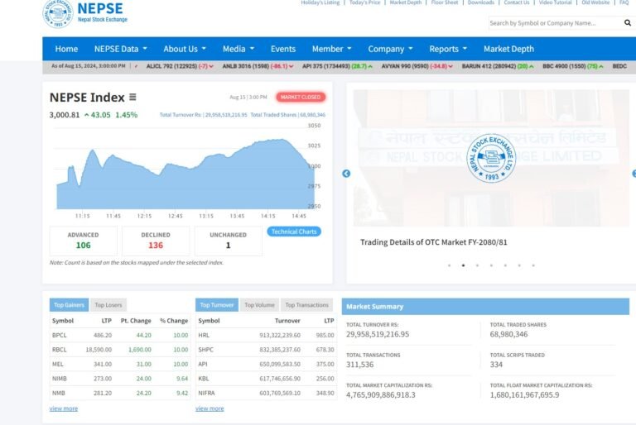Viewport: 636px width, 425px height.
Task: Select NIMB symbol in Top Gainers
Action: click(60, 379)
